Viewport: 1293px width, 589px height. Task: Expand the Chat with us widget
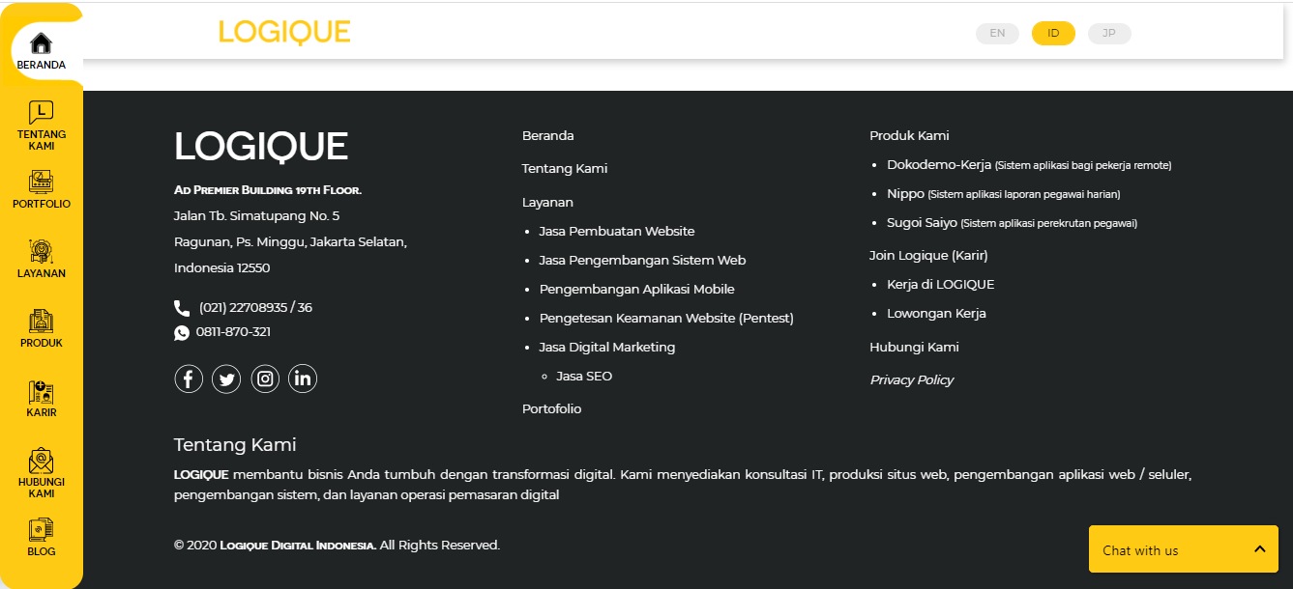click(1183, 549)
